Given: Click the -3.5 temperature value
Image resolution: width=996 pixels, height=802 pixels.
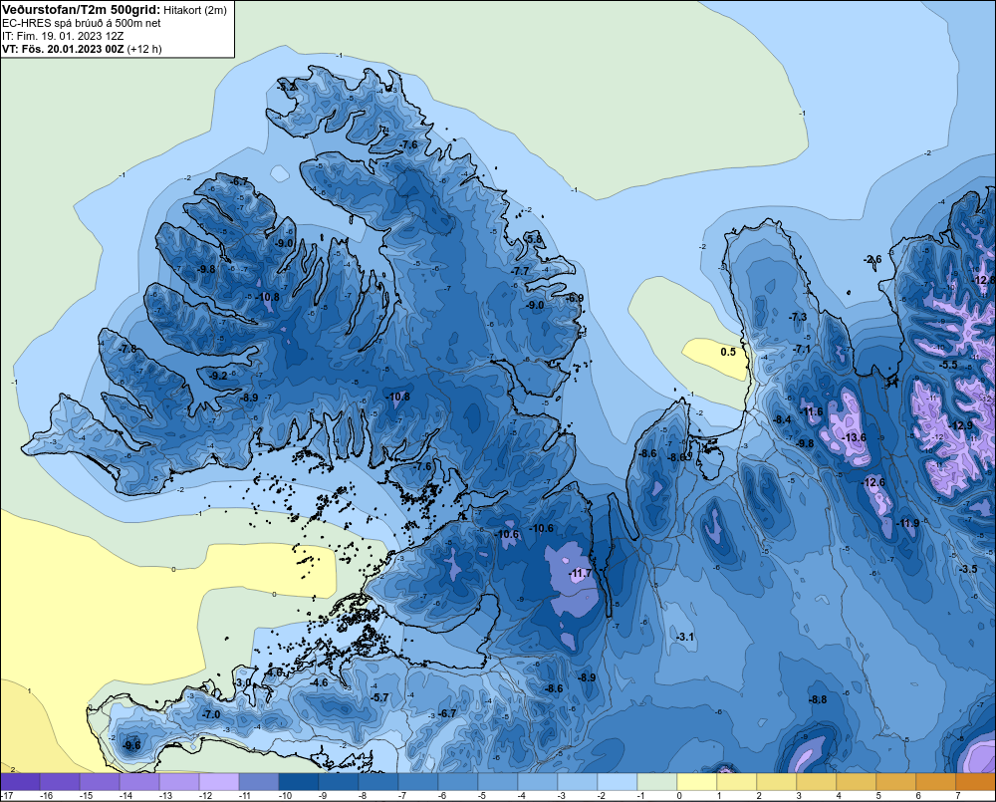Looking at the screenshot, I should pyautogui.click(x=968, y=569).
